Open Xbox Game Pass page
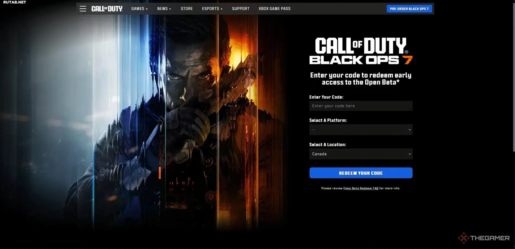This screenshot has width=515, height=249. [275, 9]
